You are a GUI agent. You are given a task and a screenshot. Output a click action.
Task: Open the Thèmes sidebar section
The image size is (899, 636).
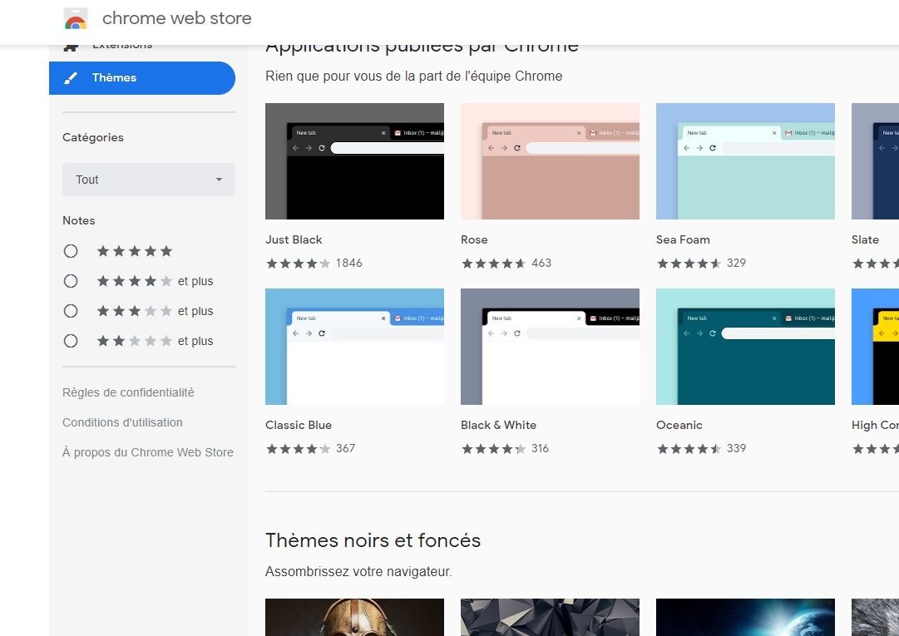click(142, 78)
